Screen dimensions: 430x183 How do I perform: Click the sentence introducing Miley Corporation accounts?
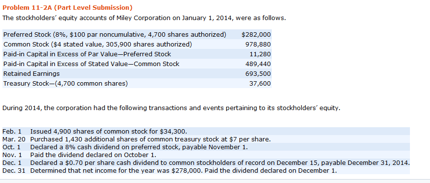(144, 19)
